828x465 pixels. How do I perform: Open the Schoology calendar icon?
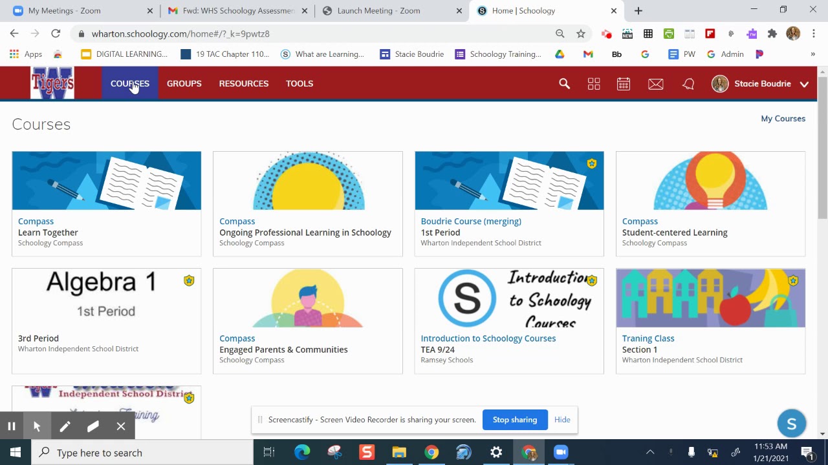(x=624, y=83)
